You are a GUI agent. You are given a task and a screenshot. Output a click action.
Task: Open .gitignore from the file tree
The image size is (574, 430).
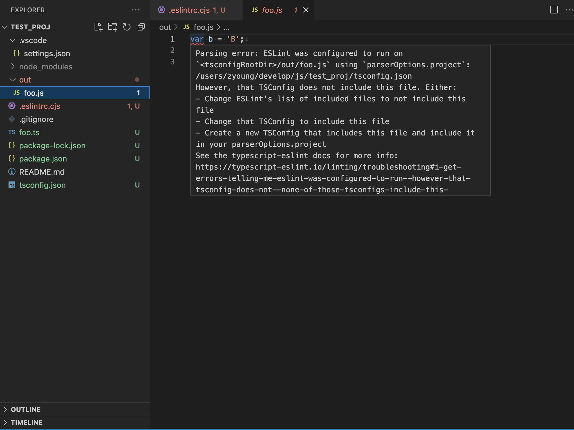75,119
